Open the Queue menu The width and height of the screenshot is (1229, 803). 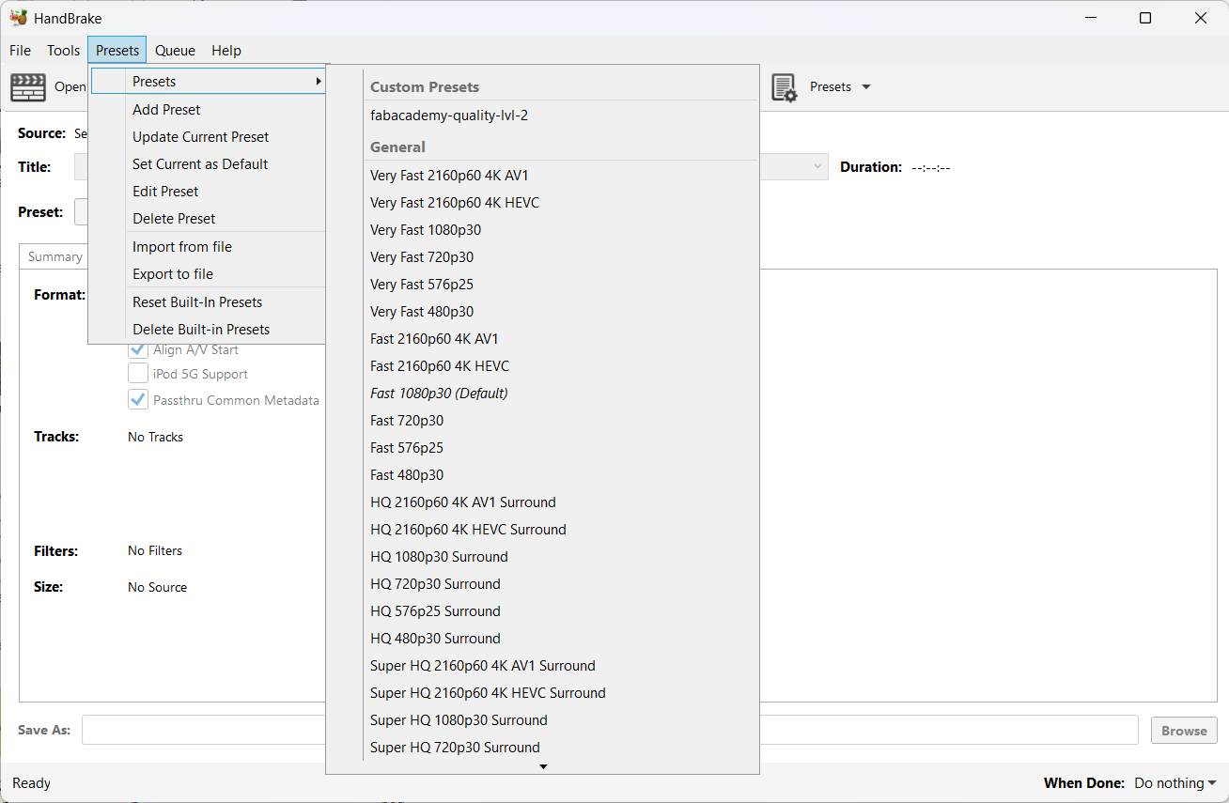click(175, 51)
